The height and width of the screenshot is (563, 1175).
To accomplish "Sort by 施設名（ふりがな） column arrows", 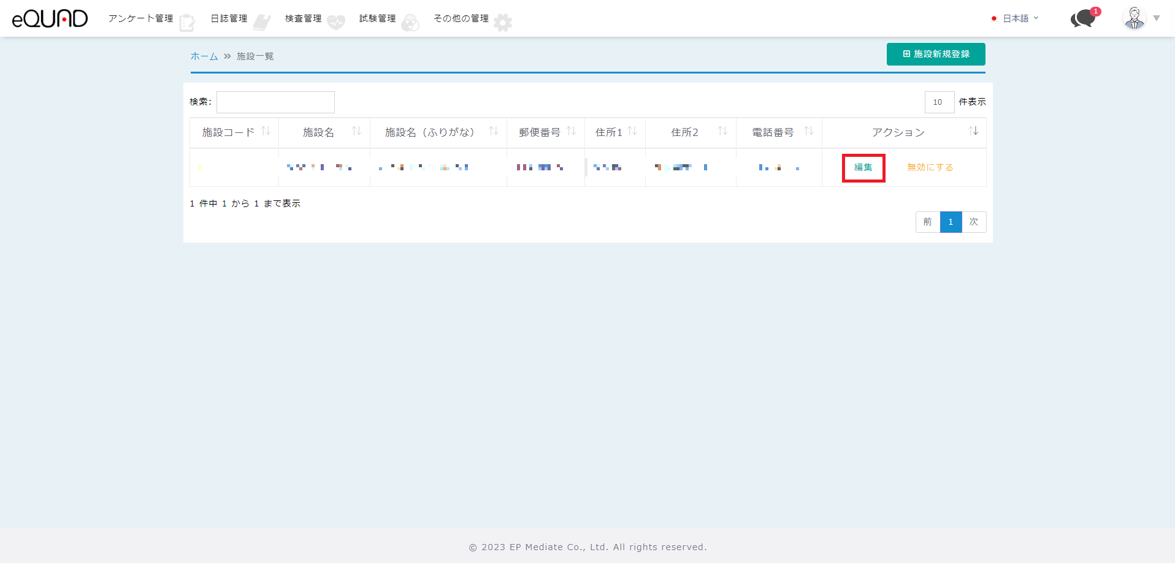I will [x=493, y=131].
